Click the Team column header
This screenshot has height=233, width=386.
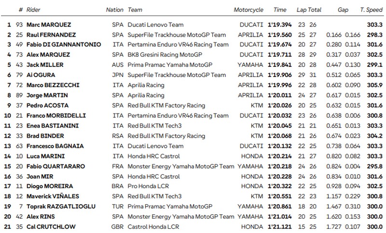click(135, 10)
